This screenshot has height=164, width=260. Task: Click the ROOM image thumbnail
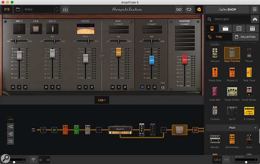tap(86, 29)
